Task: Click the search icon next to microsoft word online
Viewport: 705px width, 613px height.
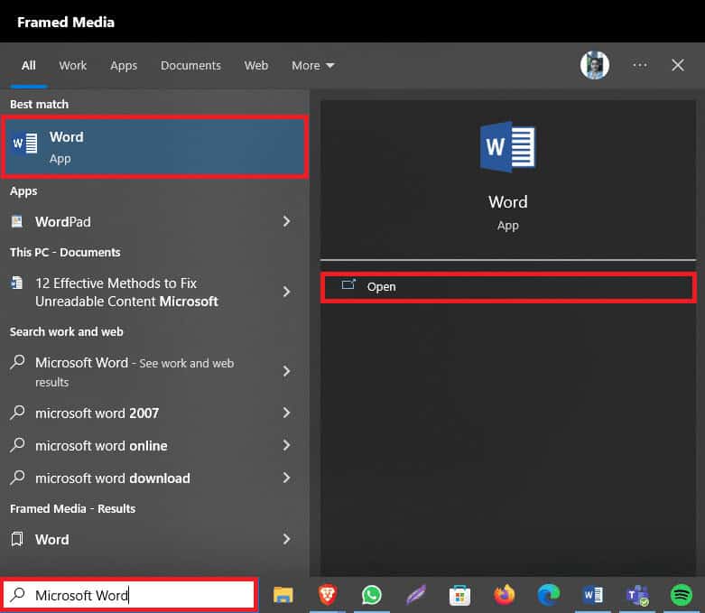Action: pos(17,445)
